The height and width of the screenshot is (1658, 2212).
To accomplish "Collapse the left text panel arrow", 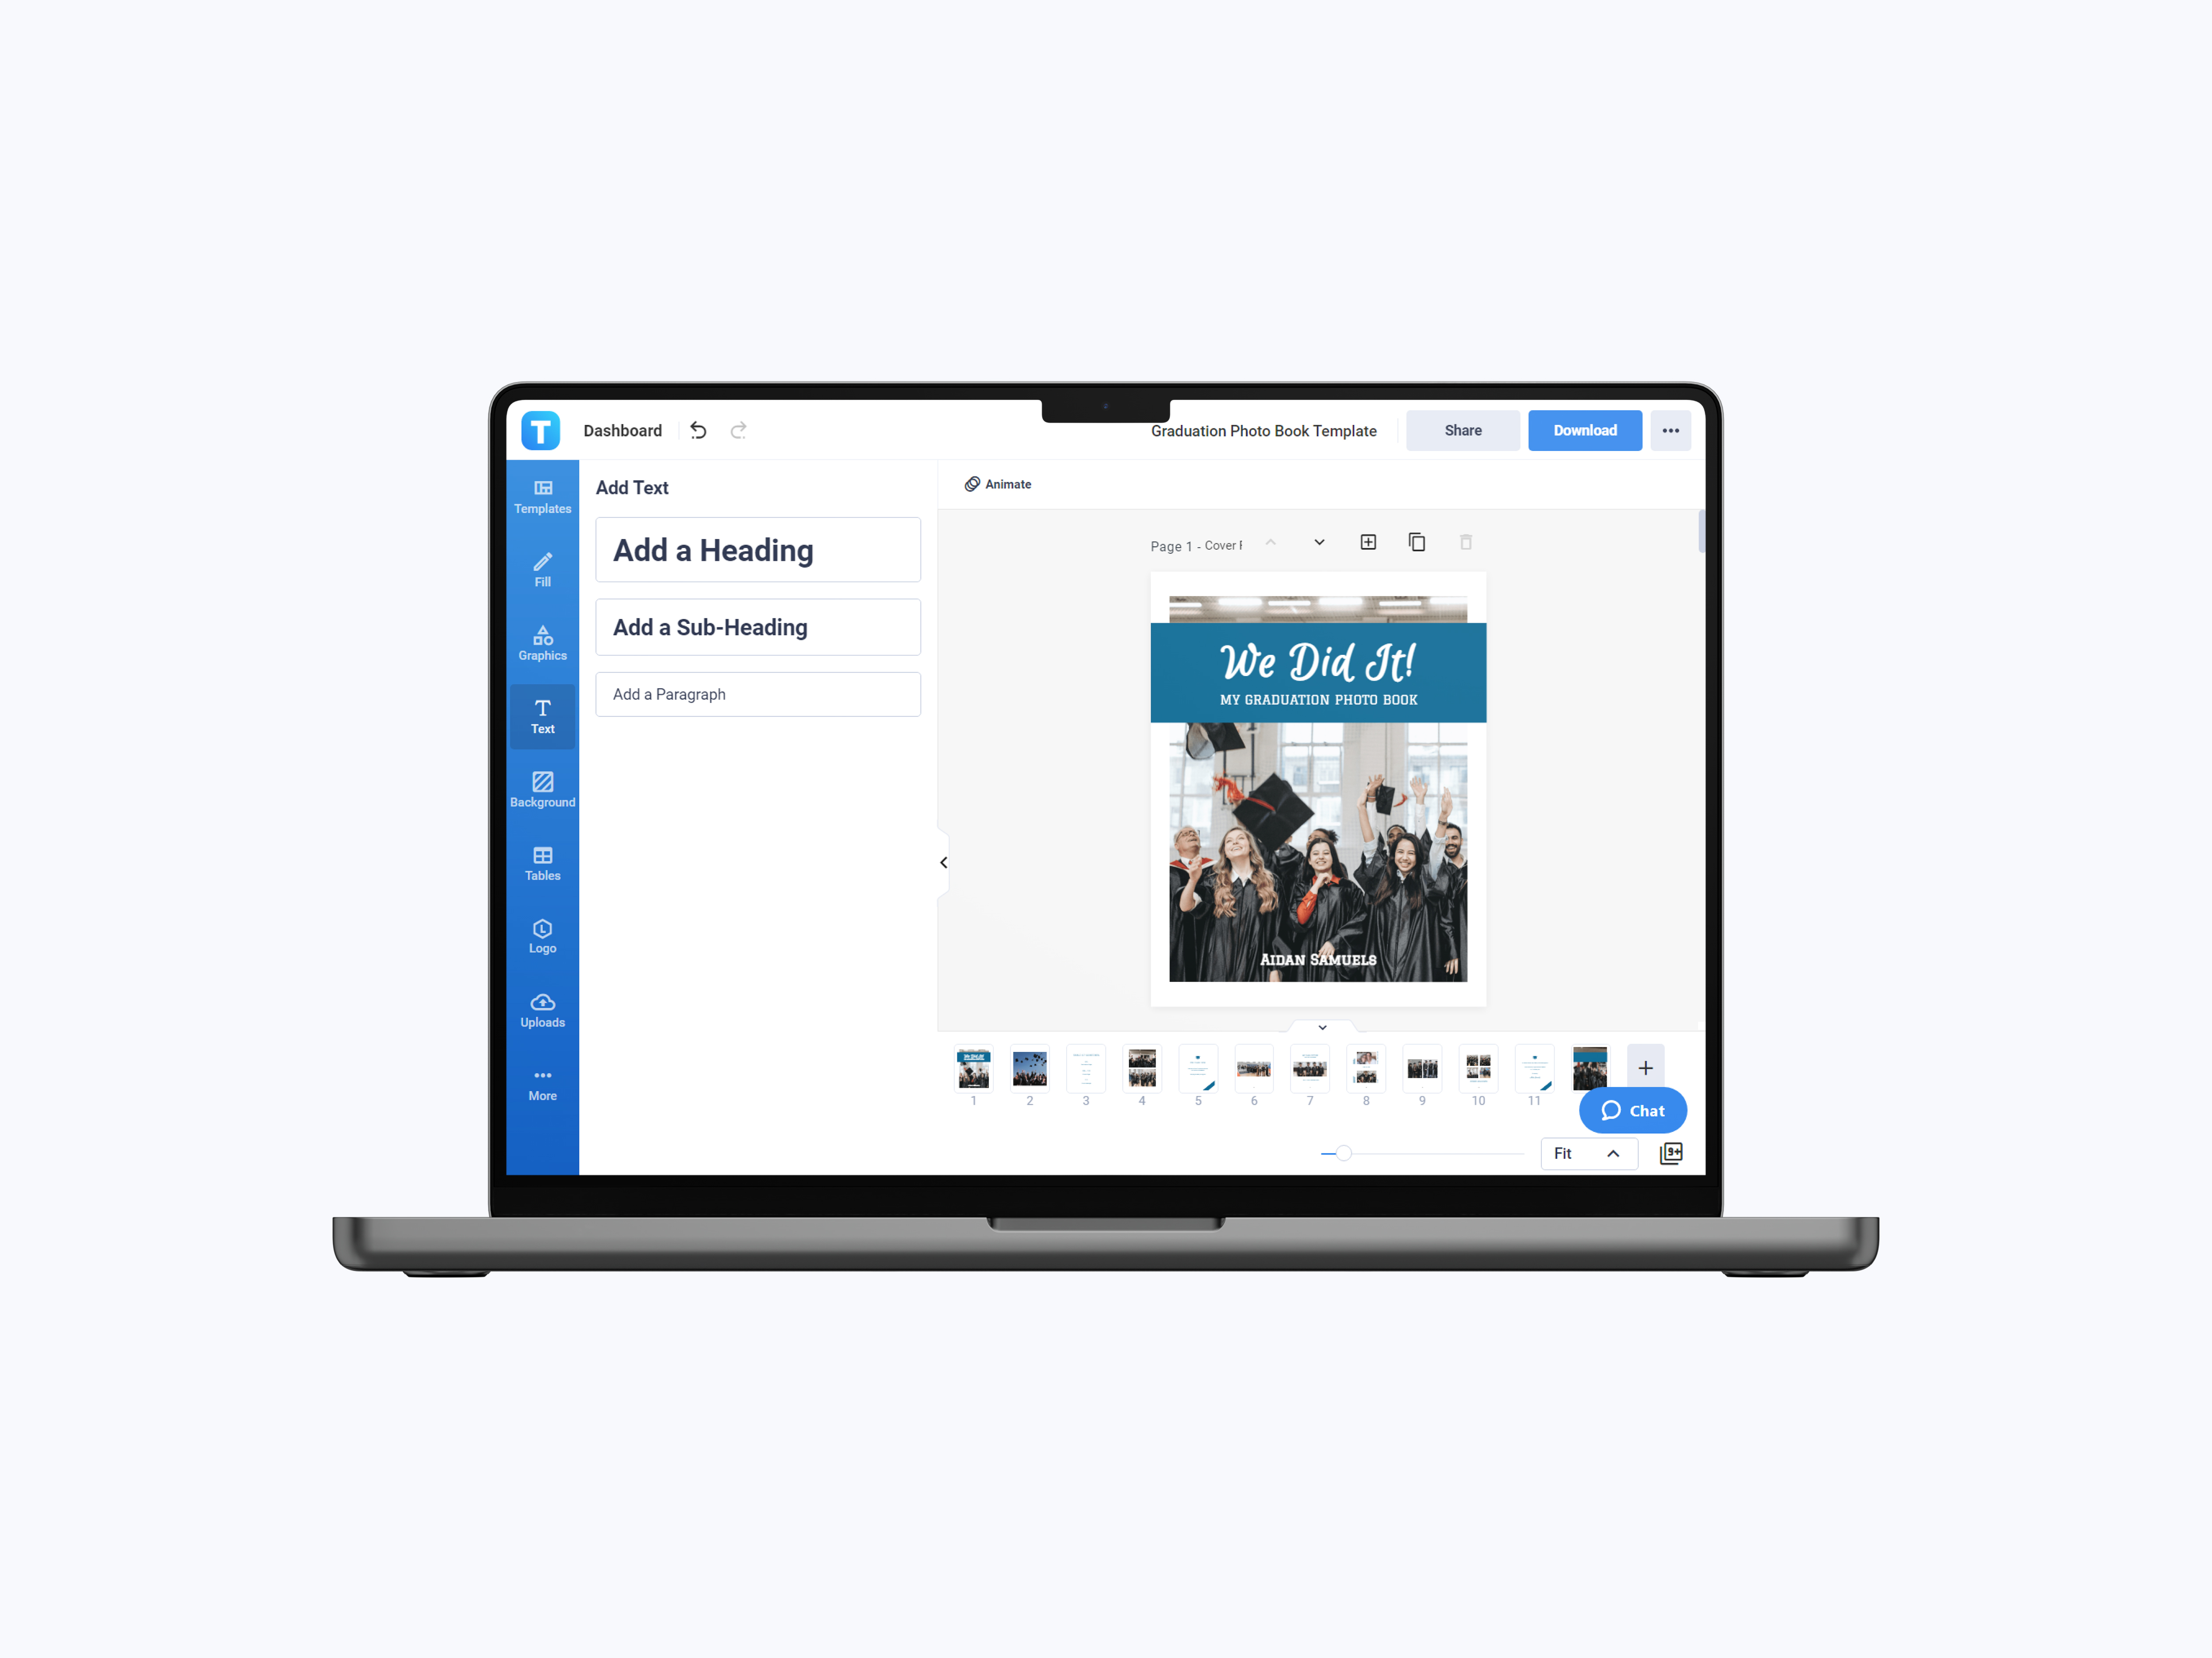I will tap(942, 860).
